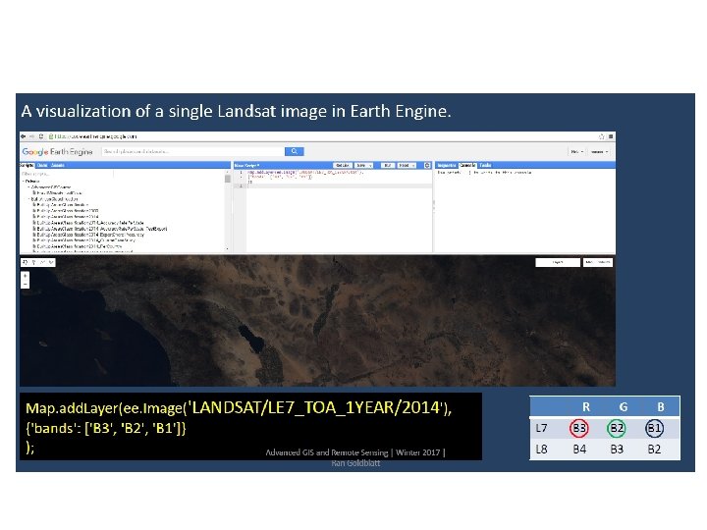The width and height of the screenshot is (707, 530).
Task: Open the browser hamburger menu
Action: pyautogui.click(x=611, y=136)
